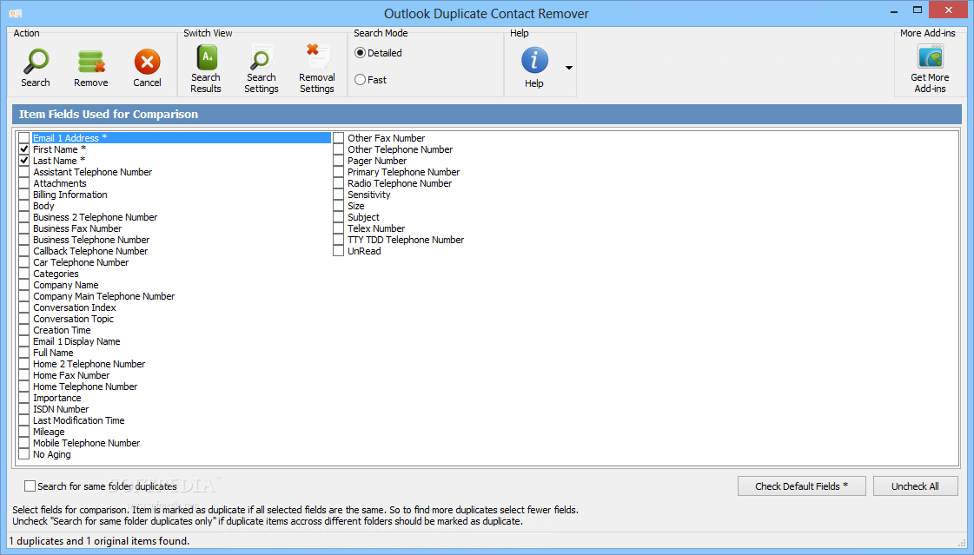Image resolution: width=974 pixels, height=555 pixels.
Task: Expand the Help dropdown arrow
Action: pos(568,68)
